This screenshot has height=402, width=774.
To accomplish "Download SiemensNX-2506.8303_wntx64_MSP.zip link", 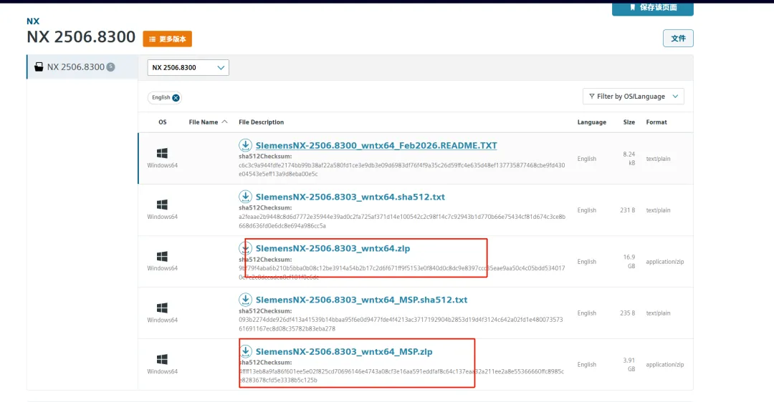I will pyautogui.click(x=344, y=351).
